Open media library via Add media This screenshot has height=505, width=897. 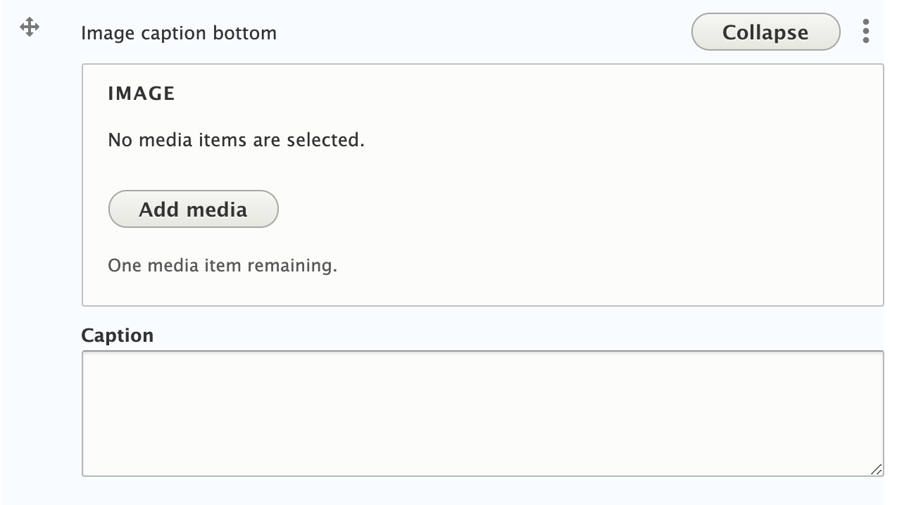point(193,209)
